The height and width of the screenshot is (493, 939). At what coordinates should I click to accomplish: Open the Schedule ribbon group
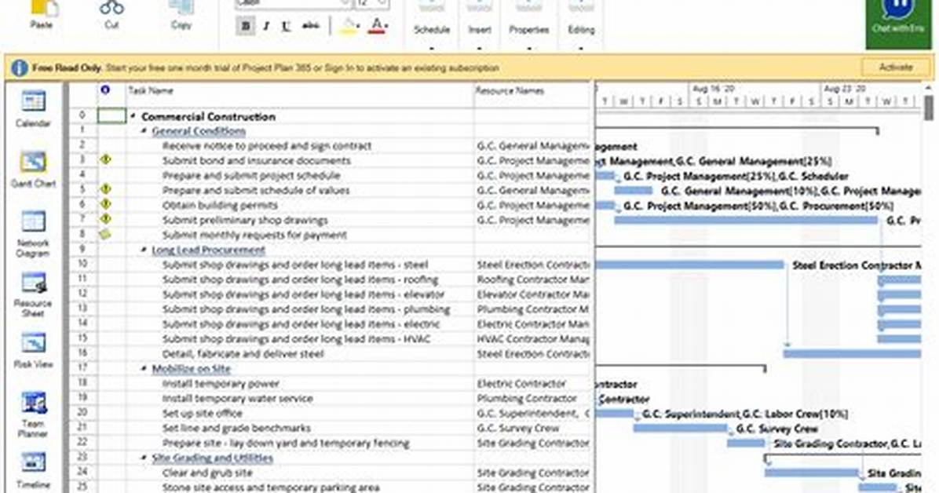pyautogui.click(x=431, y=29)
